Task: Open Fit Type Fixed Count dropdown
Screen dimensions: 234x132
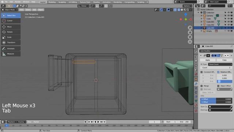Action: point(220,64)
